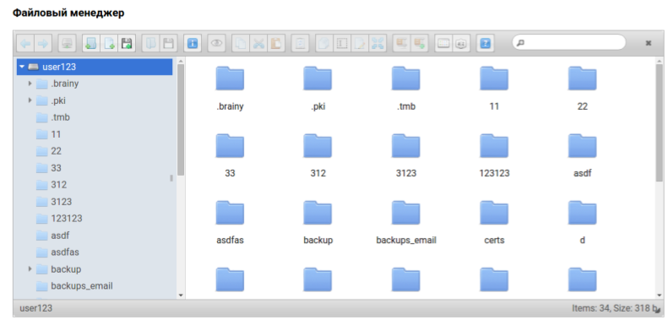Select the 123123 folder icon in file pane

click(x=494, y=146)
